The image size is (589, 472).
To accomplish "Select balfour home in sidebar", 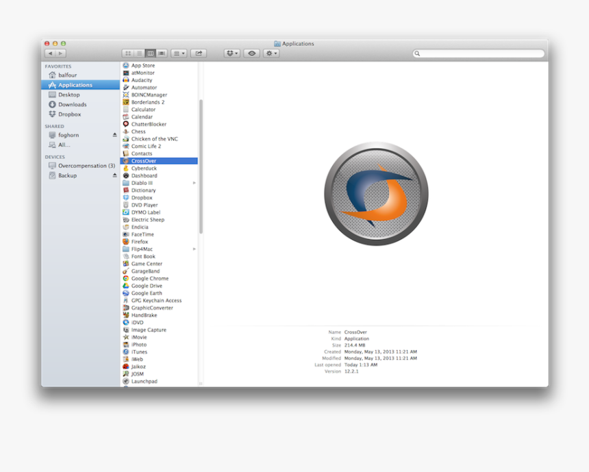I will (x=80, y=75).
